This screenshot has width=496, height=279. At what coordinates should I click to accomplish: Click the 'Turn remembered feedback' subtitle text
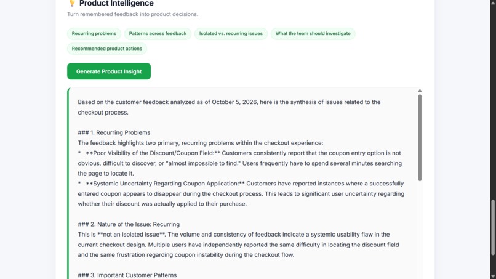click(x=132, y=14)
